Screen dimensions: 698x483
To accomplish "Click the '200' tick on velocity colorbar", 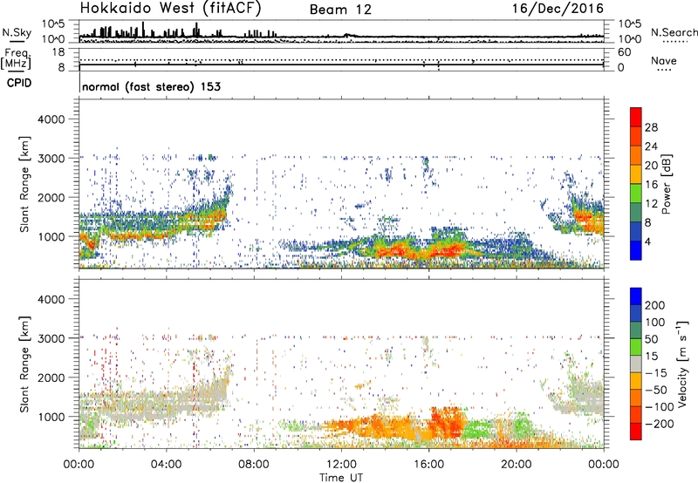I will [x=655, y=305].
